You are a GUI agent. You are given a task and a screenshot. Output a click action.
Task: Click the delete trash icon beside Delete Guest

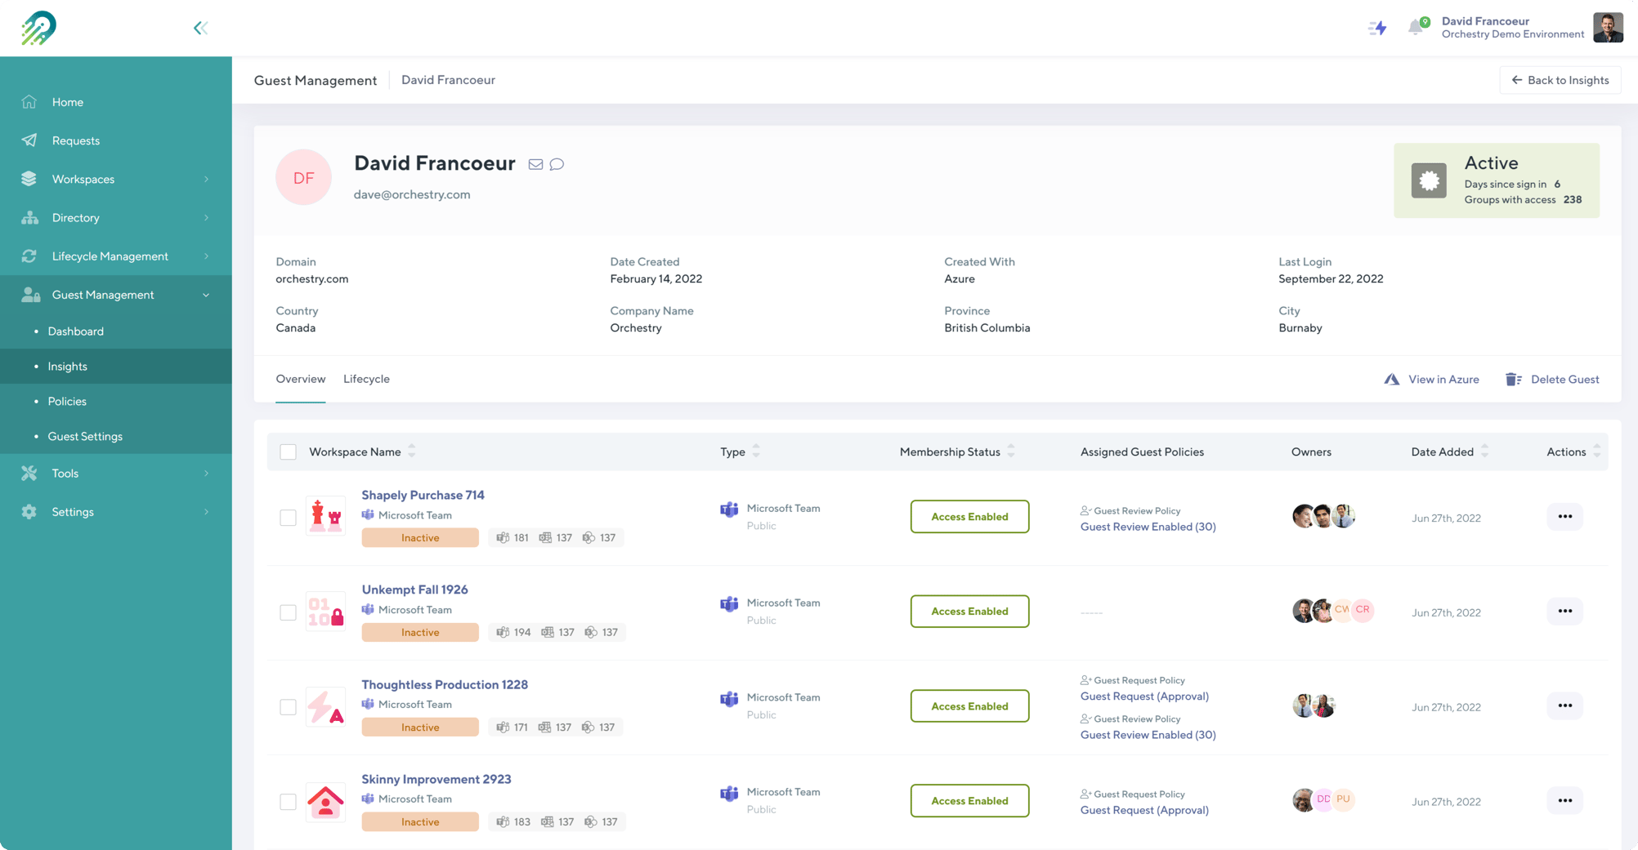[x=1513, y=379]
